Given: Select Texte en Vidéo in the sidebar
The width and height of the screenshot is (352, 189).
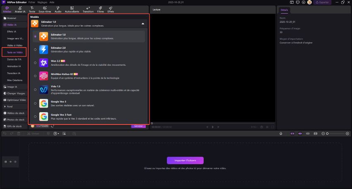Looking at the screenshot, I should pyautogui.click(x=15, y=52).
